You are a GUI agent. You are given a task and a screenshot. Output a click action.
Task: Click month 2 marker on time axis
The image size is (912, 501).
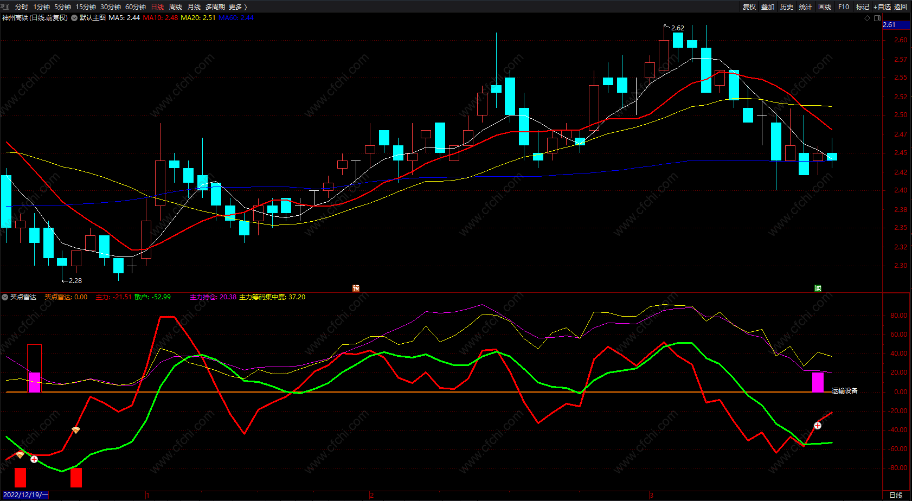(x=372, y=496)
